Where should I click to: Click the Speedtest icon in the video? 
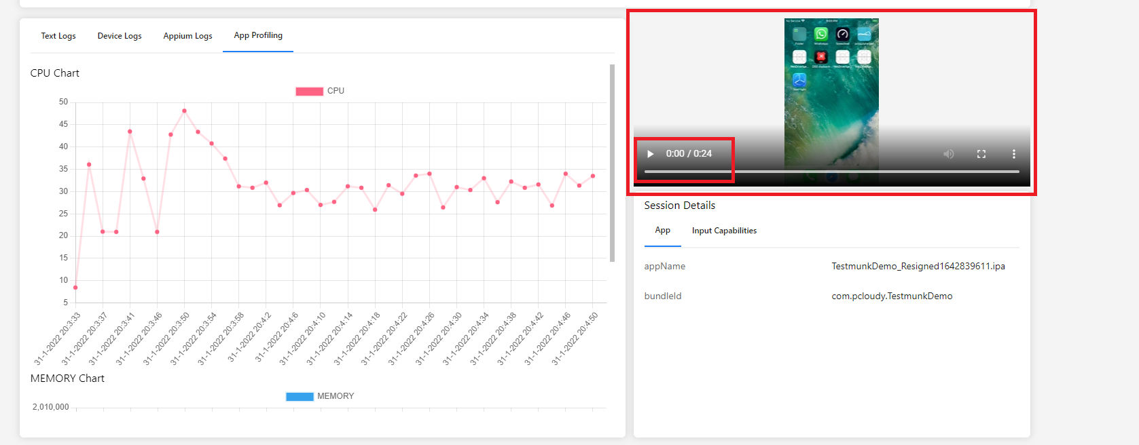[x=842, y=35]
